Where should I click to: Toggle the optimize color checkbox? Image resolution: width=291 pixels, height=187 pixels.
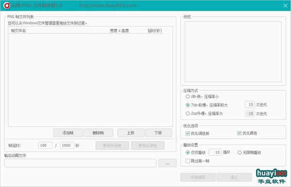coord(239,133)
